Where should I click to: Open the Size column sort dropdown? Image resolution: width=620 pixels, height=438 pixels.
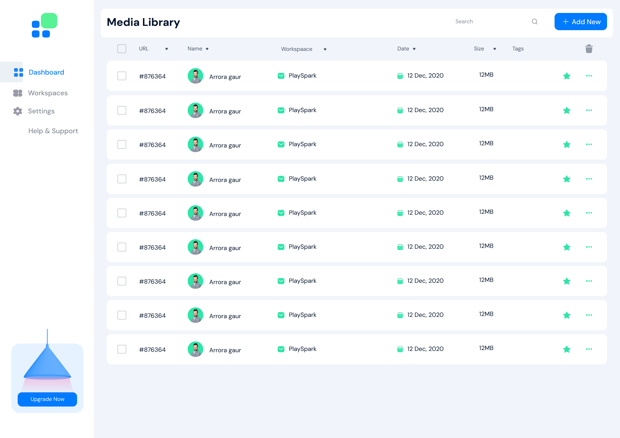[495, 49]
